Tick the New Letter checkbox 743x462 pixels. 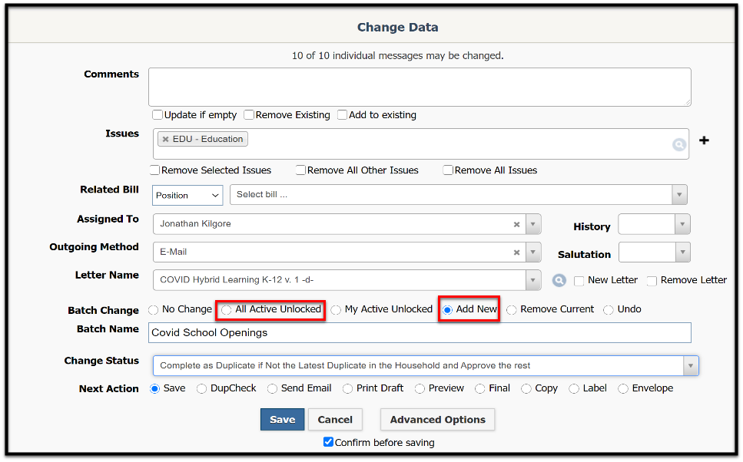(579, 281)
